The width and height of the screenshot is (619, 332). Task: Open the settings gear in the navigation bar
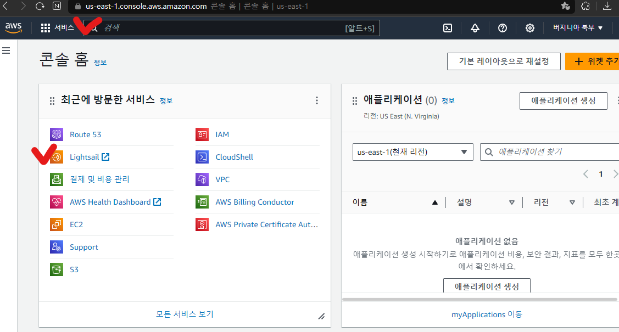tap(530, 28)
